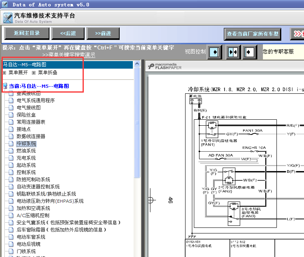The height and width of the screenshot is (257, 304).
Task: Go forward with the >>前进 button
Action: coord(103,34)
